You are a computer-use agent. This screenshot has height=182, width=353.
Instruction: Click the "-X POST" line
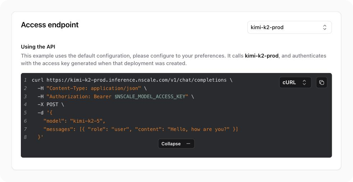51,105
